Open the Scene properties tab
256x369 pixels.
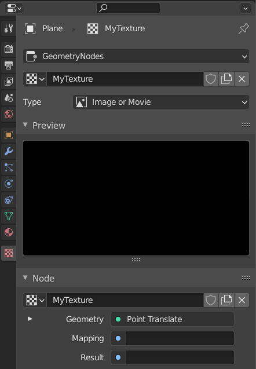click(9, 98)
